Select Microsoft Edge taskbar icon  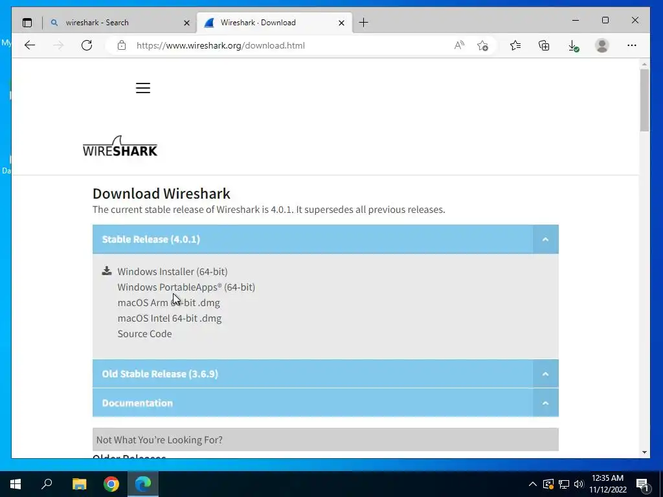(x=143, y=484)
